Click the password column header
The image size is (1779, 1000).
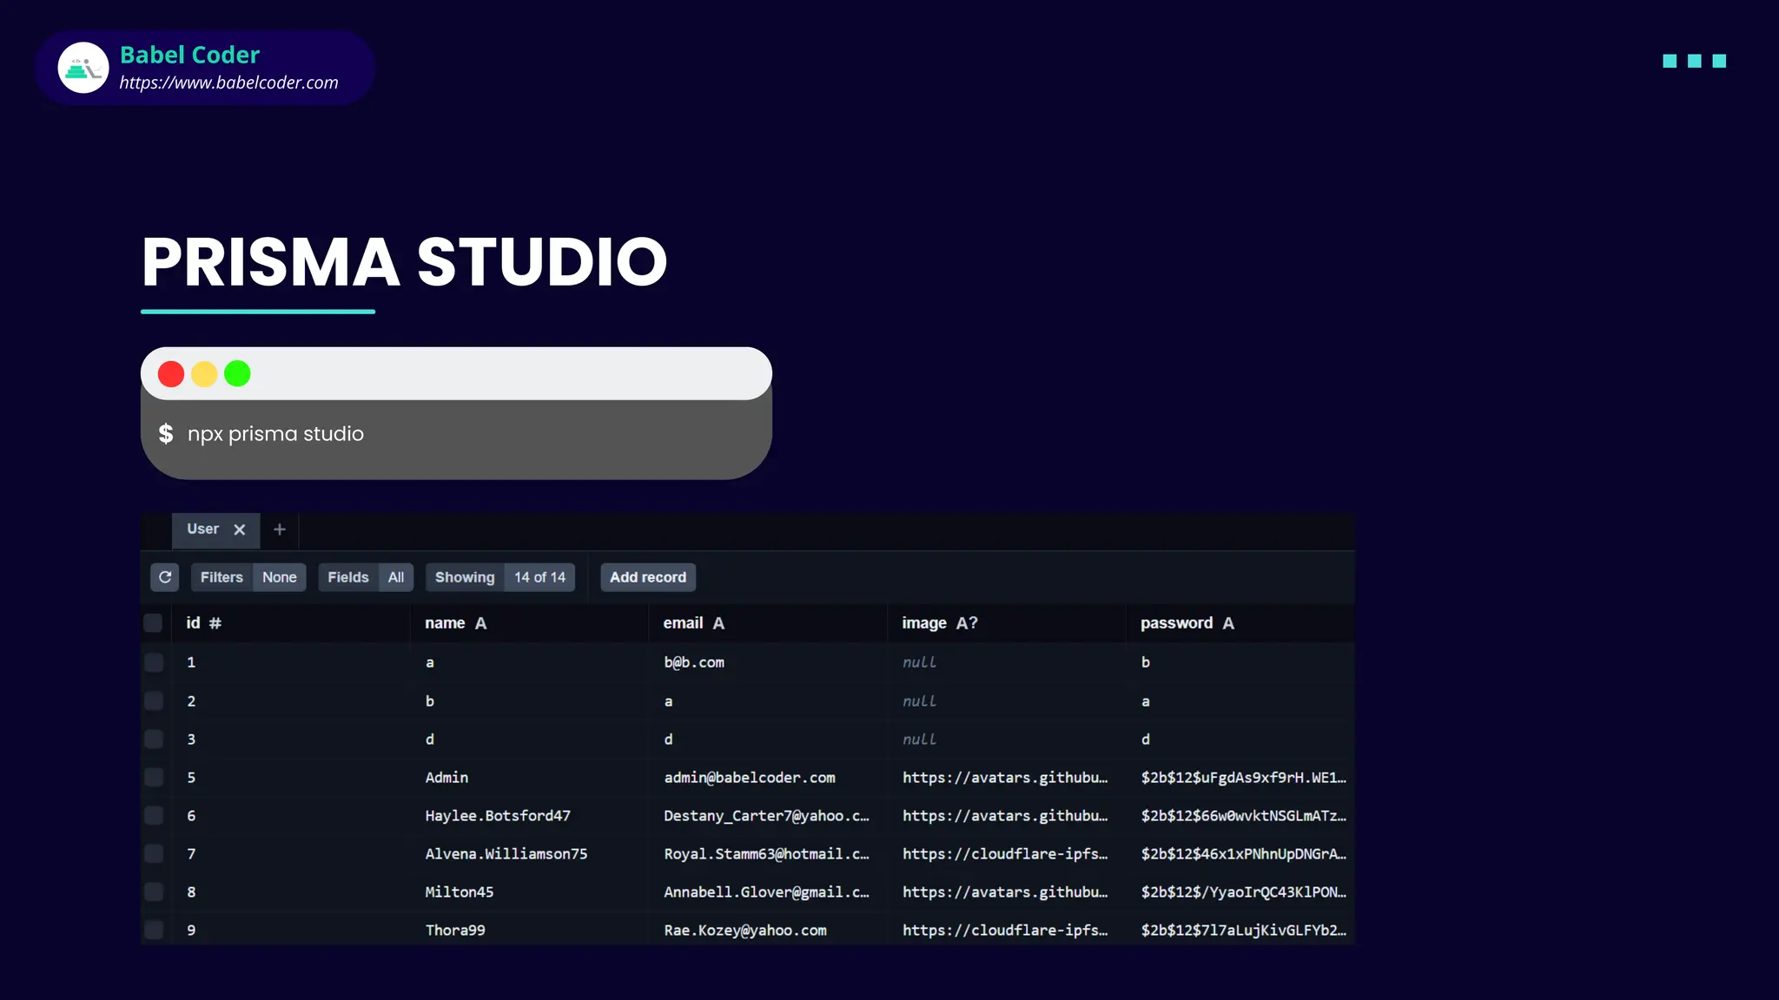[x=1240, y=623]
